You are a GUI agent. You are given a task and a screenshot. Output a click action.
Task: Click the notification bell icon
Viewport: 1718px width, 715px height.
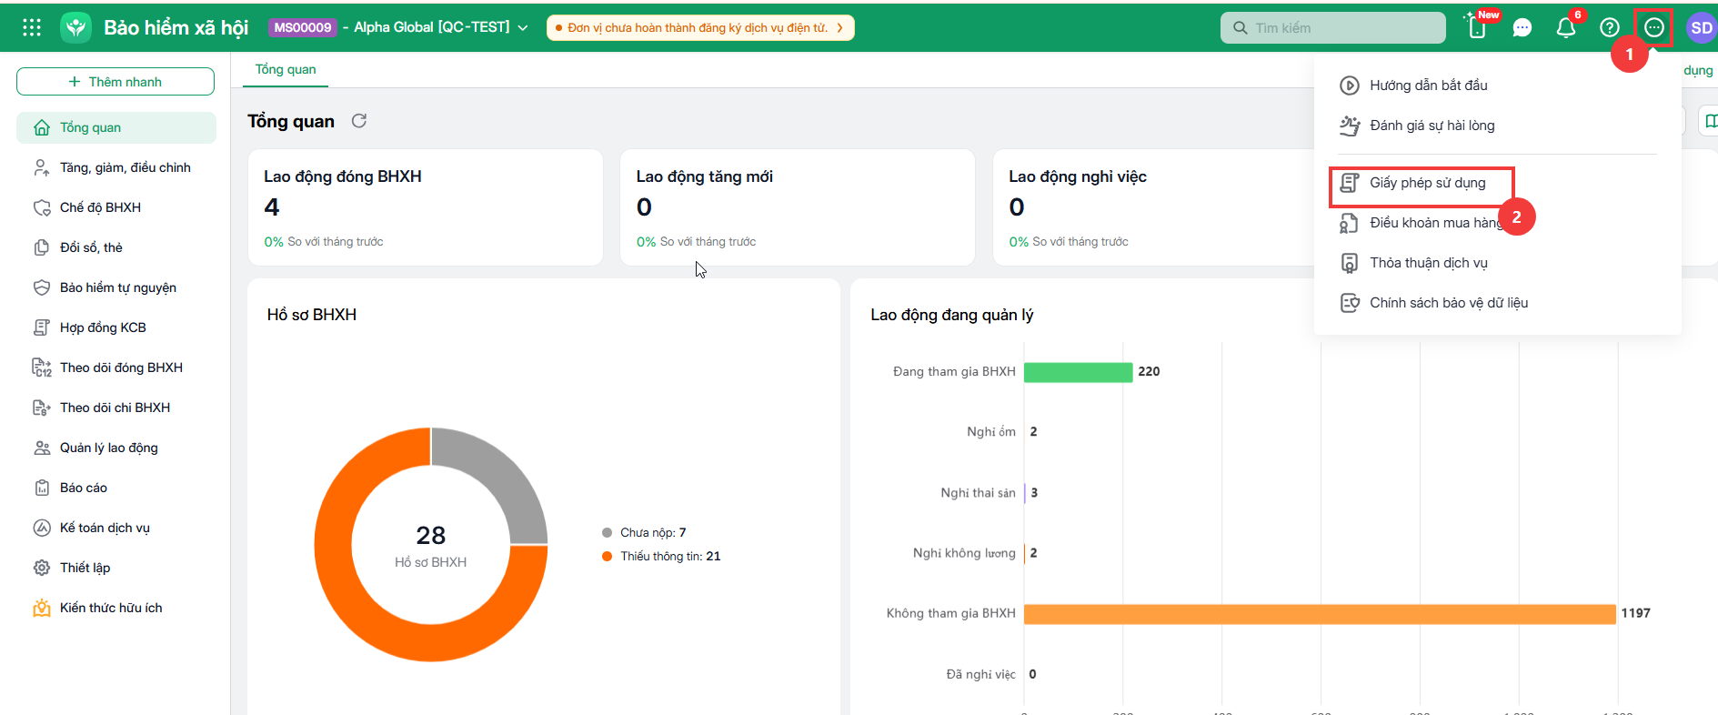(1566, 27)
